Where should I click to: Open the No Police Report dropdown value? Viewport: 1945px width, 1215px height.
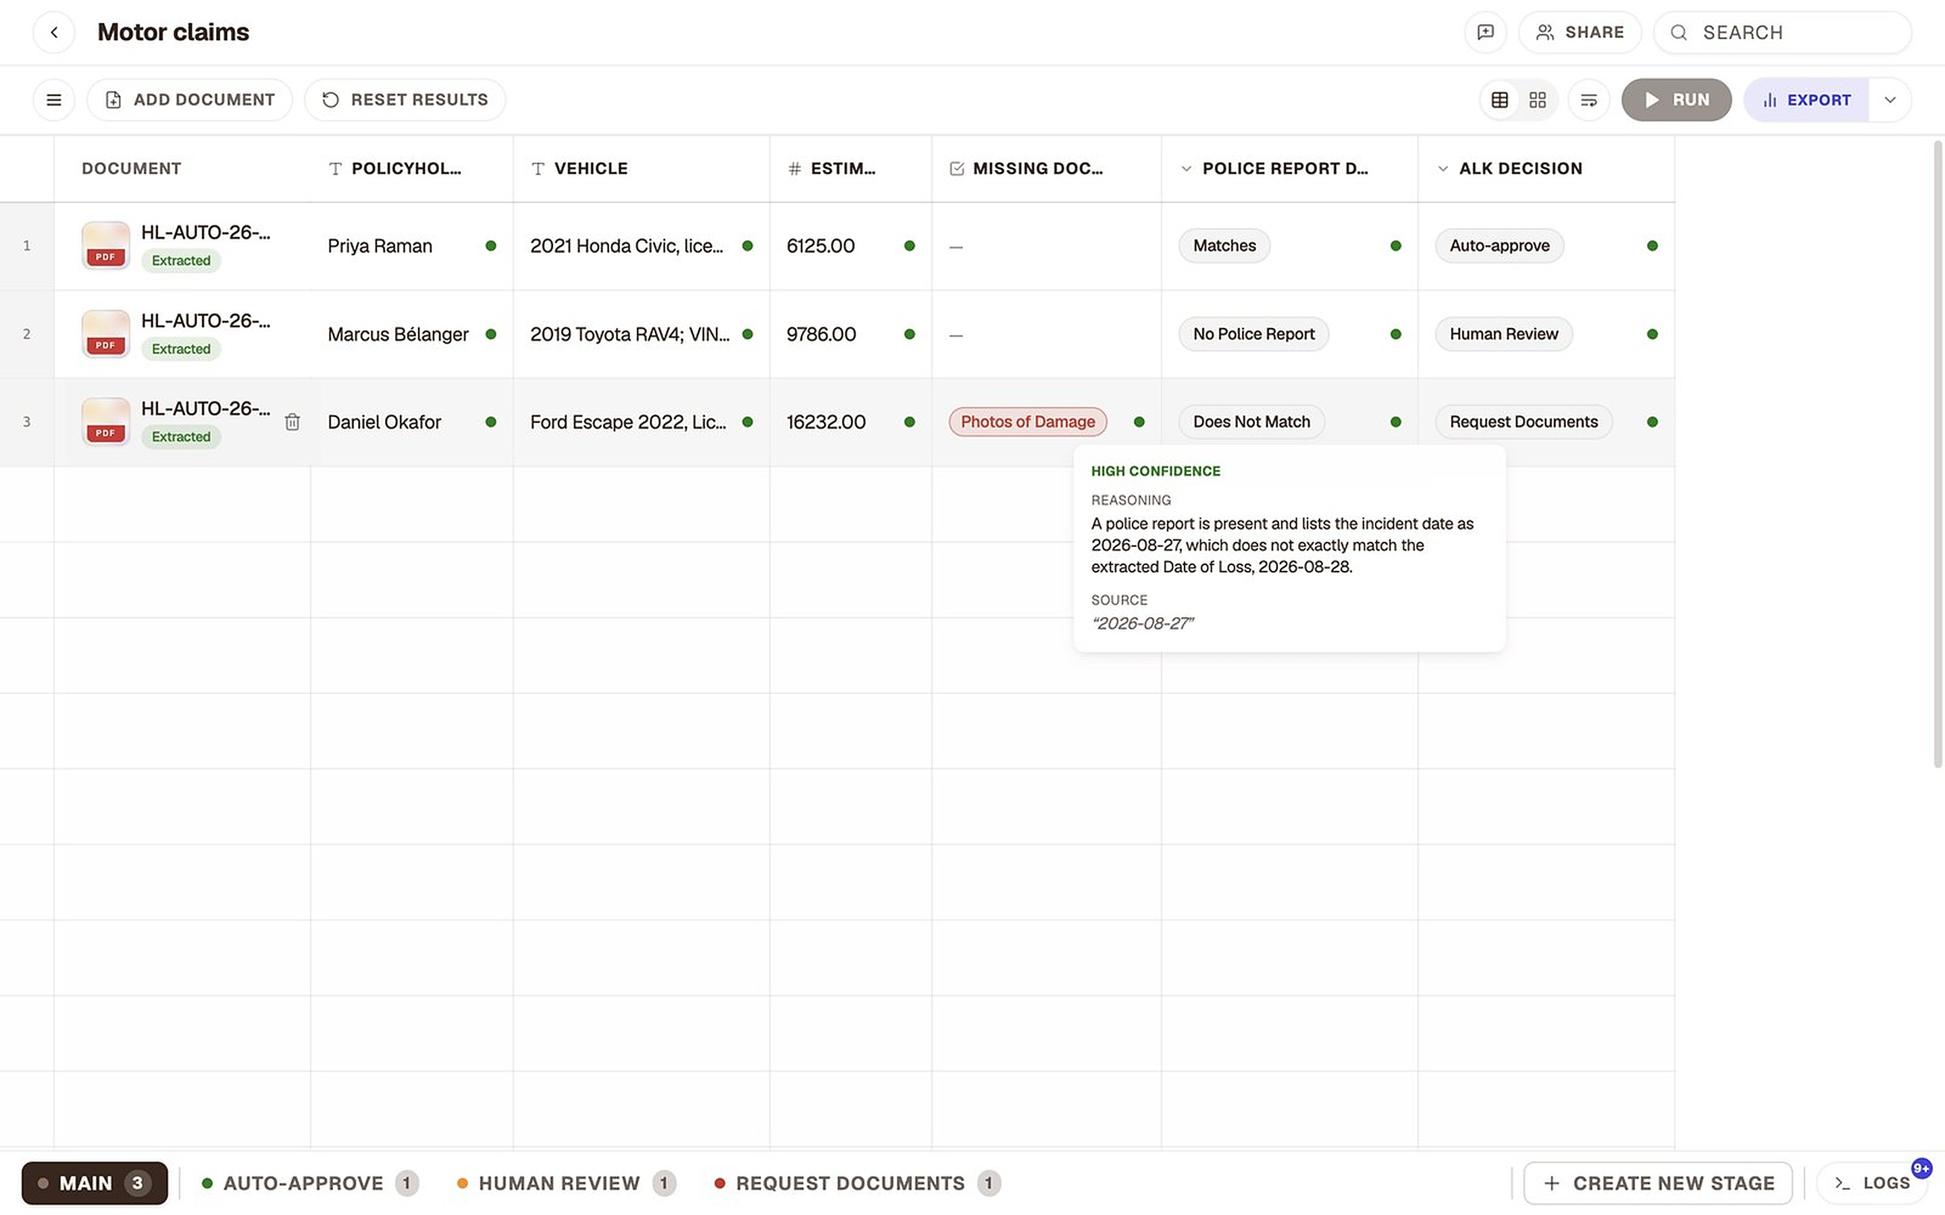1254,334
